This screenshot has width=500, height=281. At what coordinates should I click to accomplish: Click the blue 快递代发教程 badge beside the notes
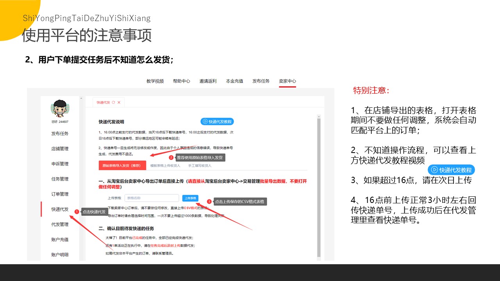451,170
